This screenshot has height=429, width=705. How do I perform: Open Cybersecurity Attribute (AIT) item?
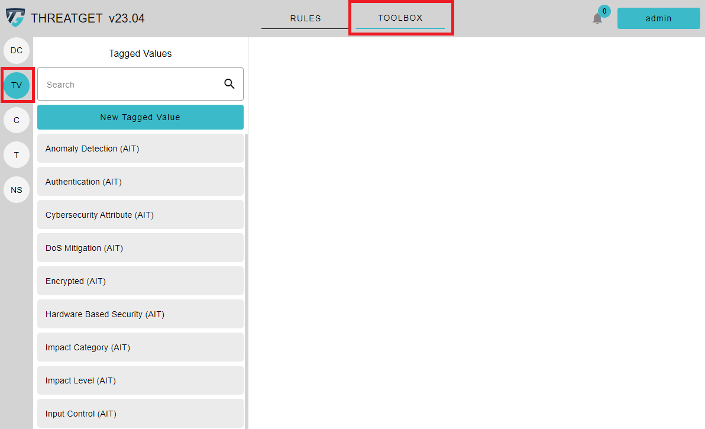(x=140, y=214)
